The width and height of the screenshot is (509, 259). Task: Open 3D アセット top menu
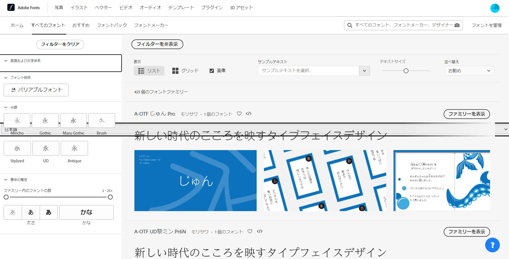[241, 8]
